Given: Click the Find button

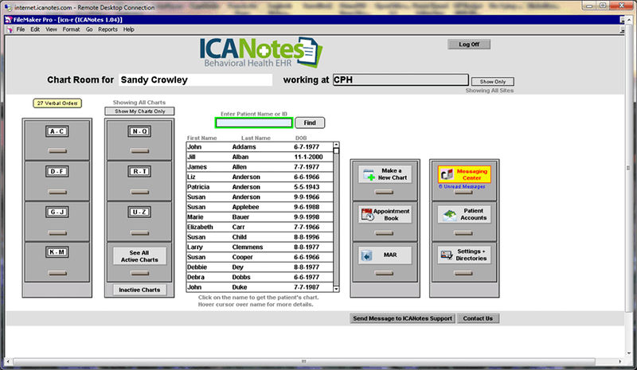Looking at the screenshot, I should pyautogui.click(x=310, y=123).
